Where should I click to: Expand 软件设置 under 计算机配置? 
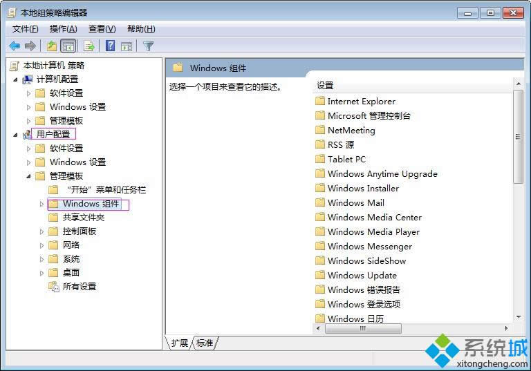tap(28, 93)
